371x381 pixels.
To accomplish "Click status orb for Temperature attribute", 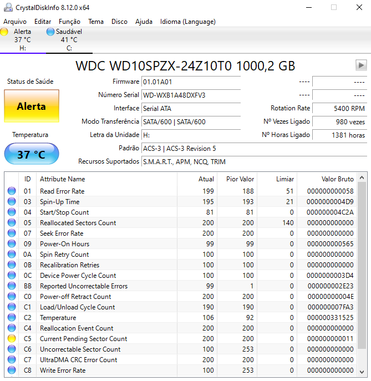I will click(x=12, y=317).
